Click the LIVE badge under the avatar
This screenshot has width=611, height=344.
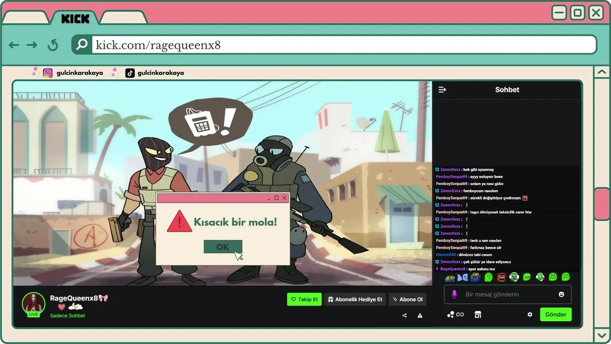[x=33, y=314]
